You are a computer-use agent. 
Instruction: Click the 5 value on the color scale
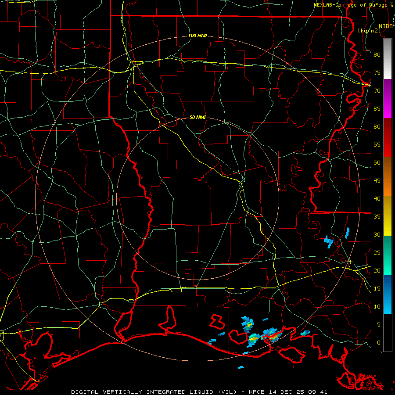coord(379,325)
